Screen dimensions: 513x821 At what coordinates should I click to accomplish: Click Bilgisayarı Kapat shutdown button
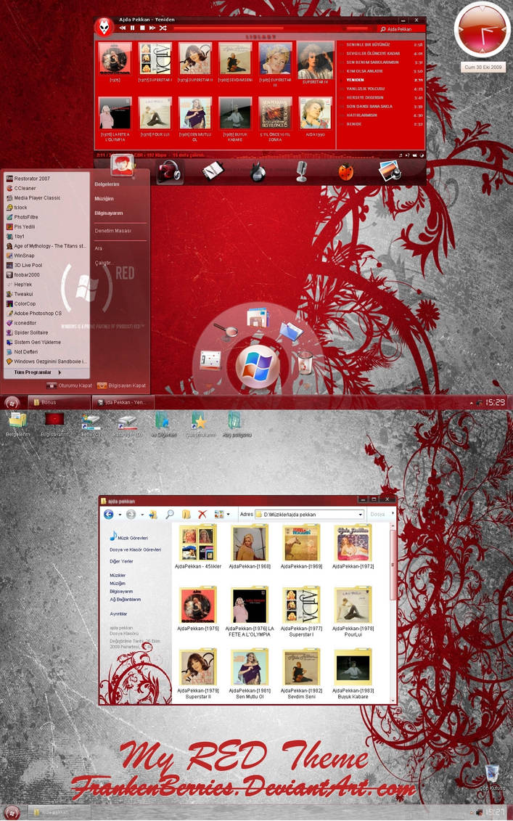(122, 385)
